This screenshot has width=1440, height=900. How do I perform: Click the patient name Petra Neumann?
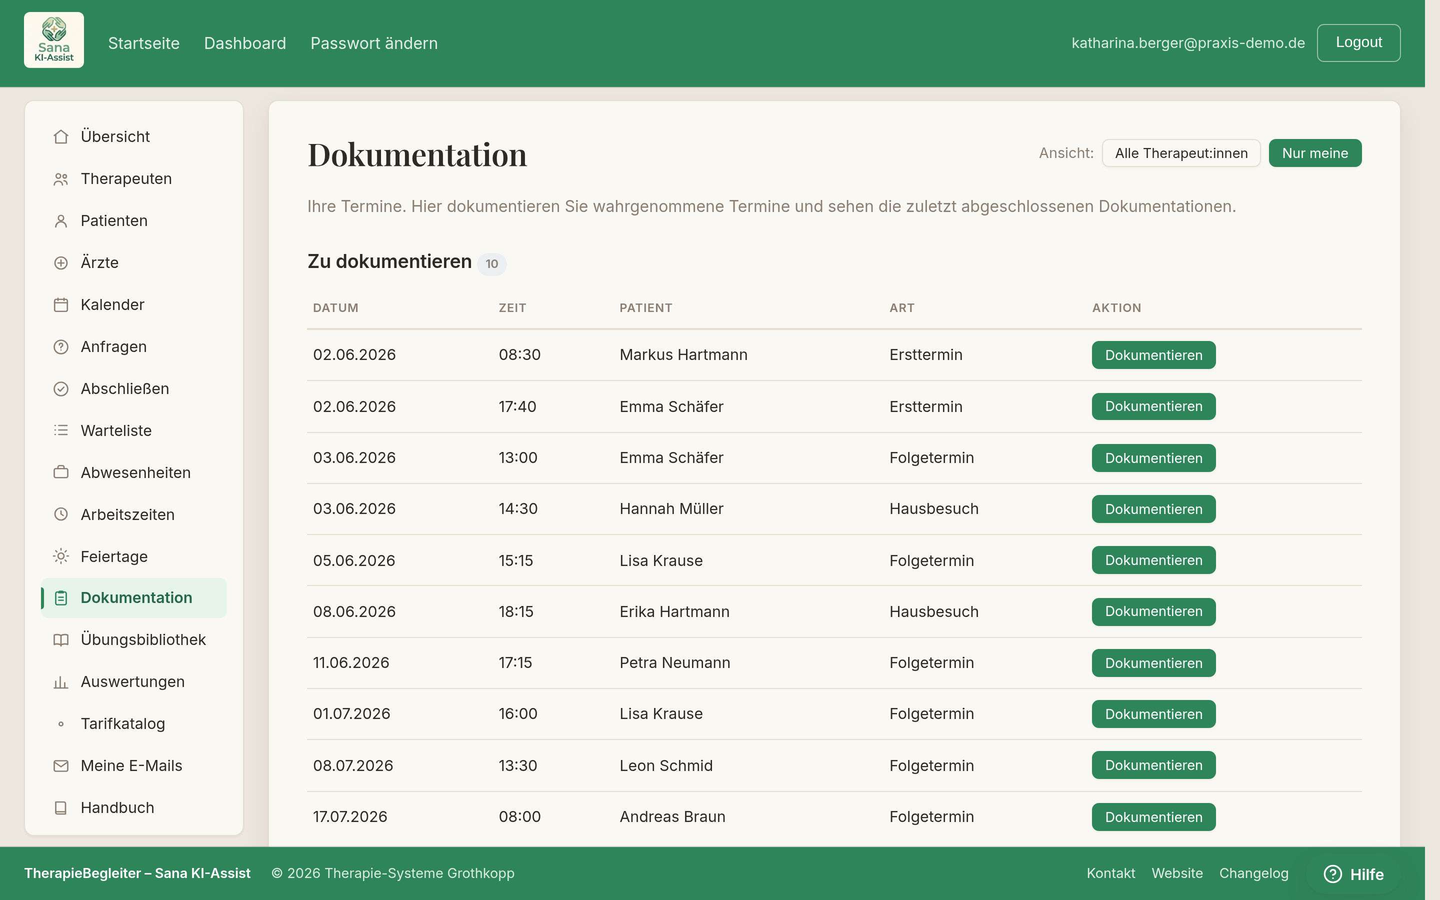pyautogui.click(x=674, y=663)
